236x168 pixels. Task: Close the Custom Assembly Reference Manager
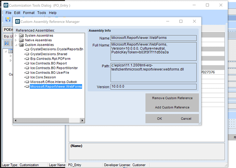click(x=195, y=21)
